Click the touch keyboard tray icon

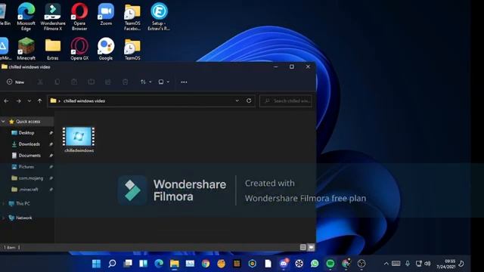pyautogui.click(x=396, y=264)
